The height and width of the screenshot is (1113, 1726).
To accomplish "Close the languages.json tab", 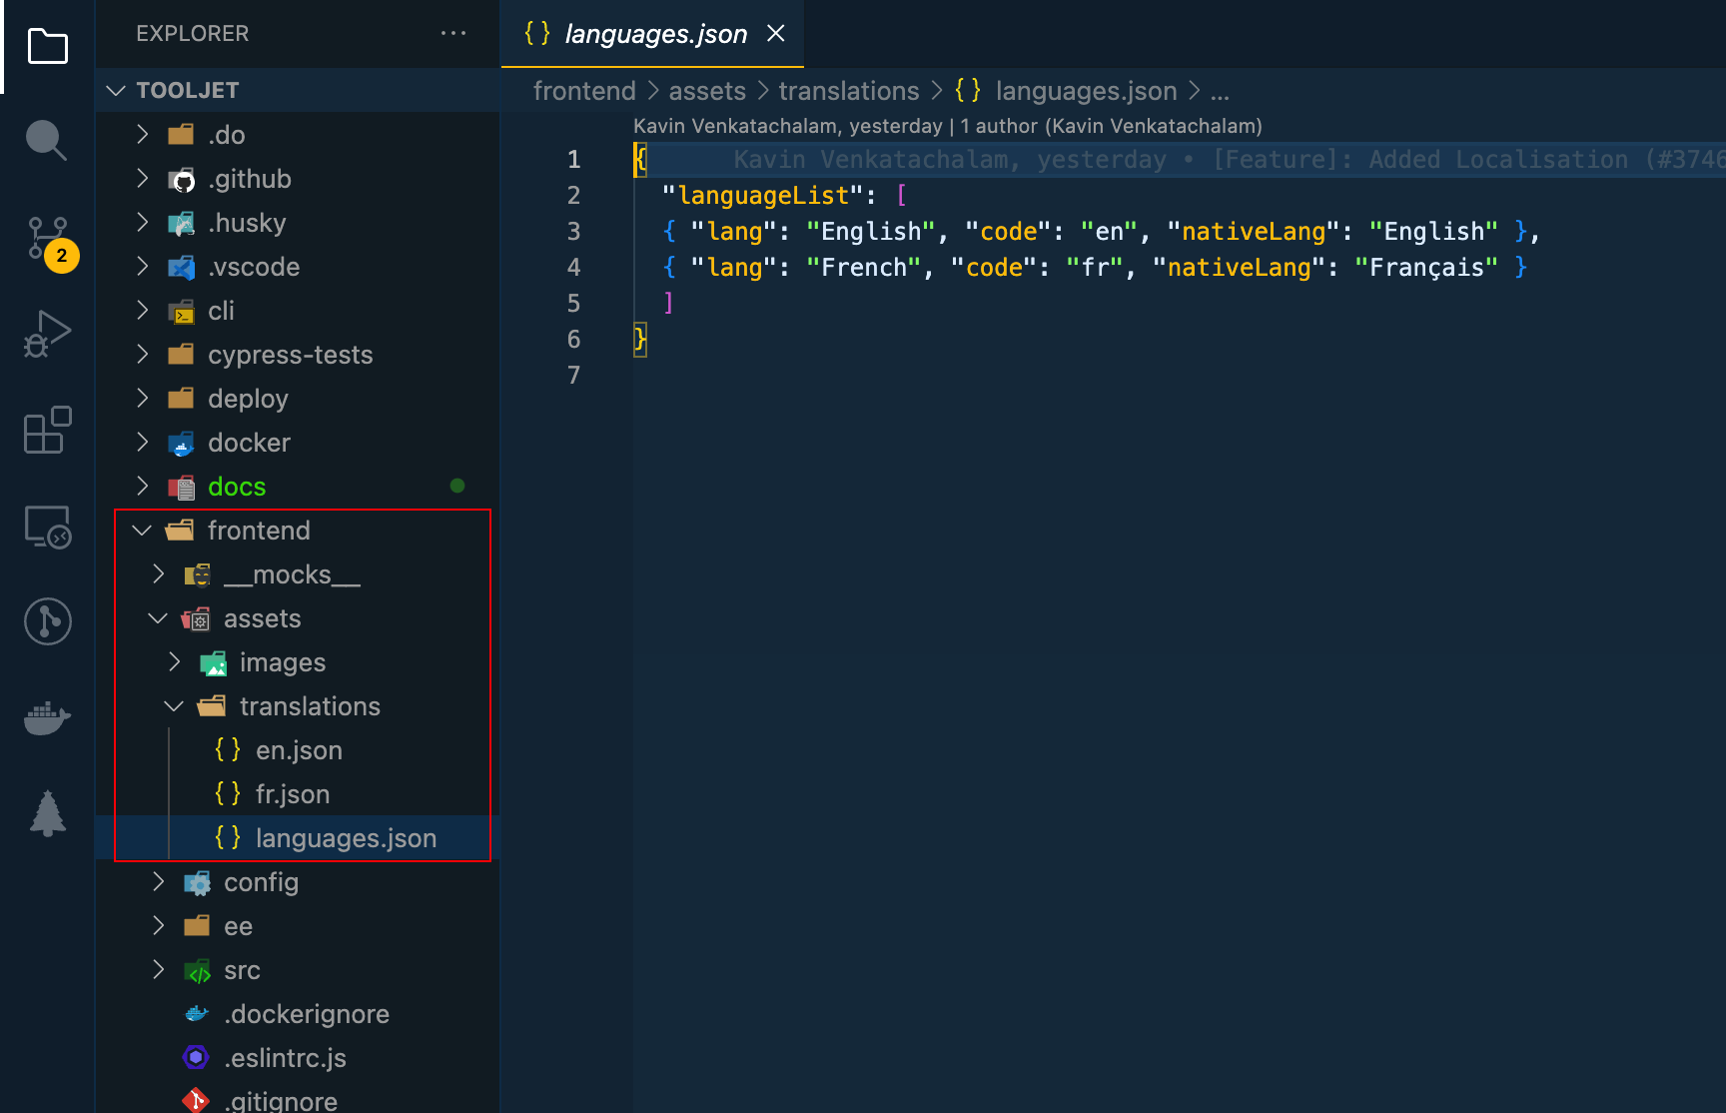I will (x=776, y=34).
